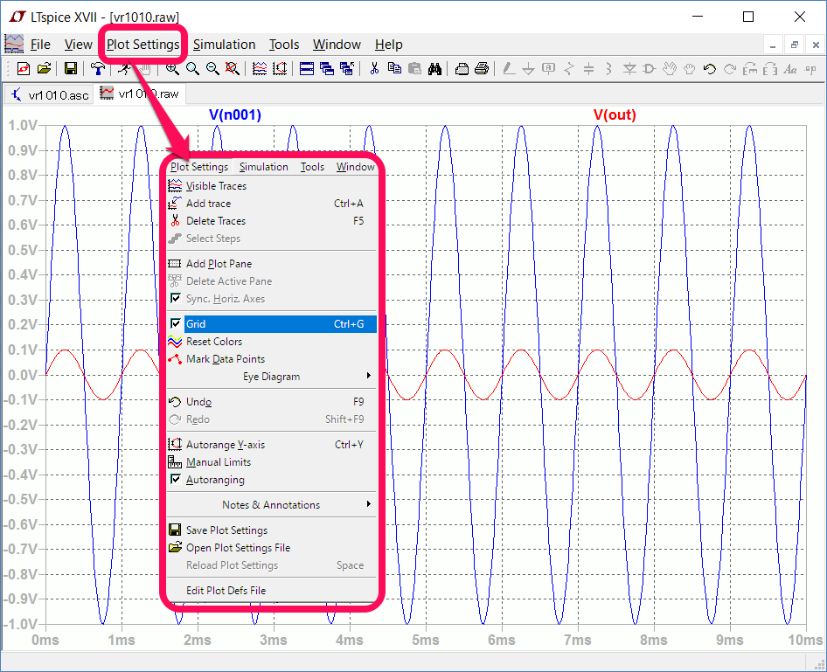Click the print setup toolbar icon

[x=462, y=68]
